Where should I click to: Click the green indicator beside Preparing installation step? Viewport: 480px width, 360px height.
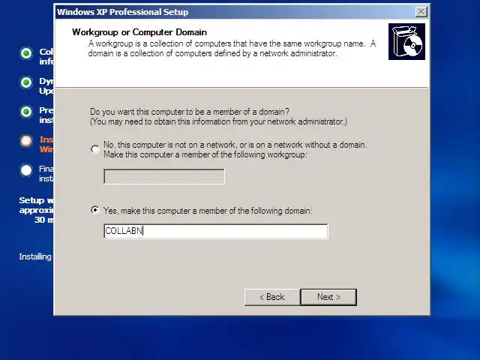pyautogui.click(x=26, y=112)
